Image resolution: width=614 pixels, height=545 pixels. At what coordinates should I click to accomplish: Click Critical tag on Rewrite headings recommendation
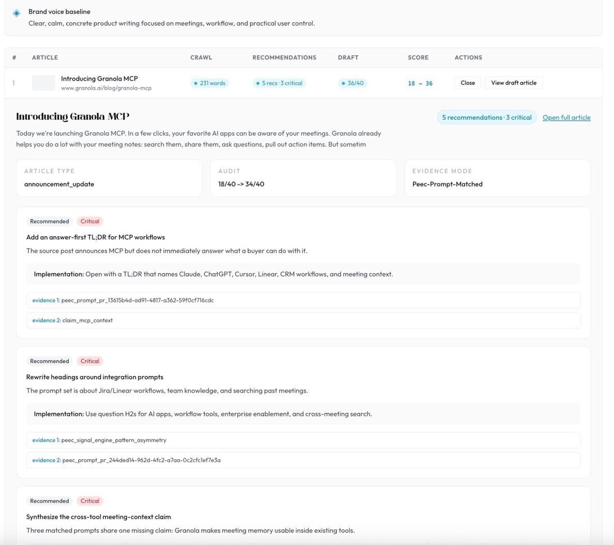tap(90, 361)
